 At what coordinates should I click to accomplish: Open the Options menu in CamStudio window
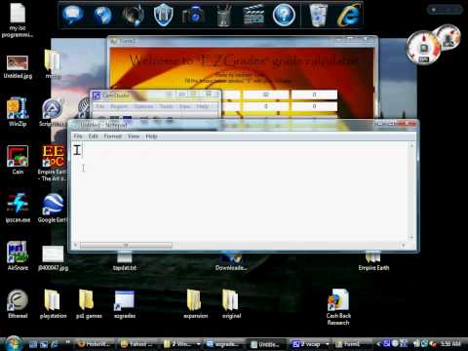(143, 106)
